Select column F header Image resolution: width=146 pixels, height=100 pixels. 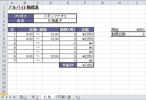tap(85, 3)
